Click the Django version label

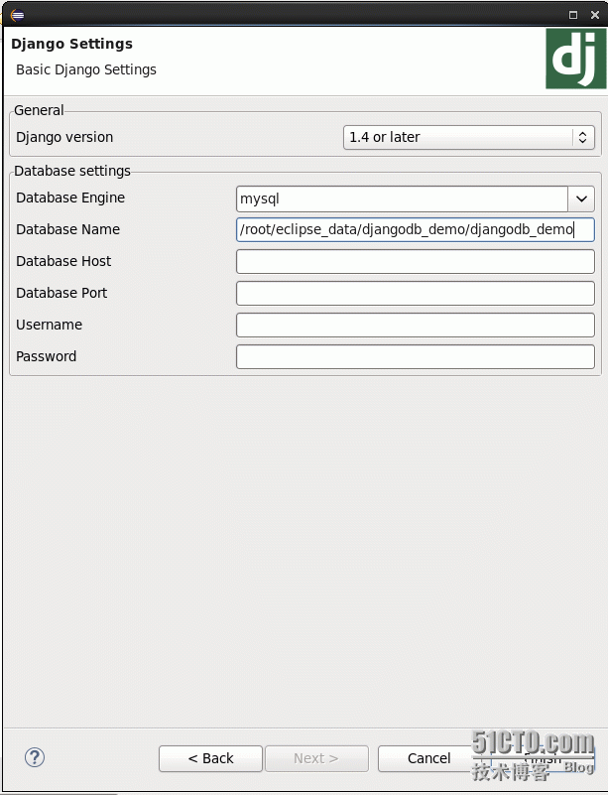(x=64, y=137)
